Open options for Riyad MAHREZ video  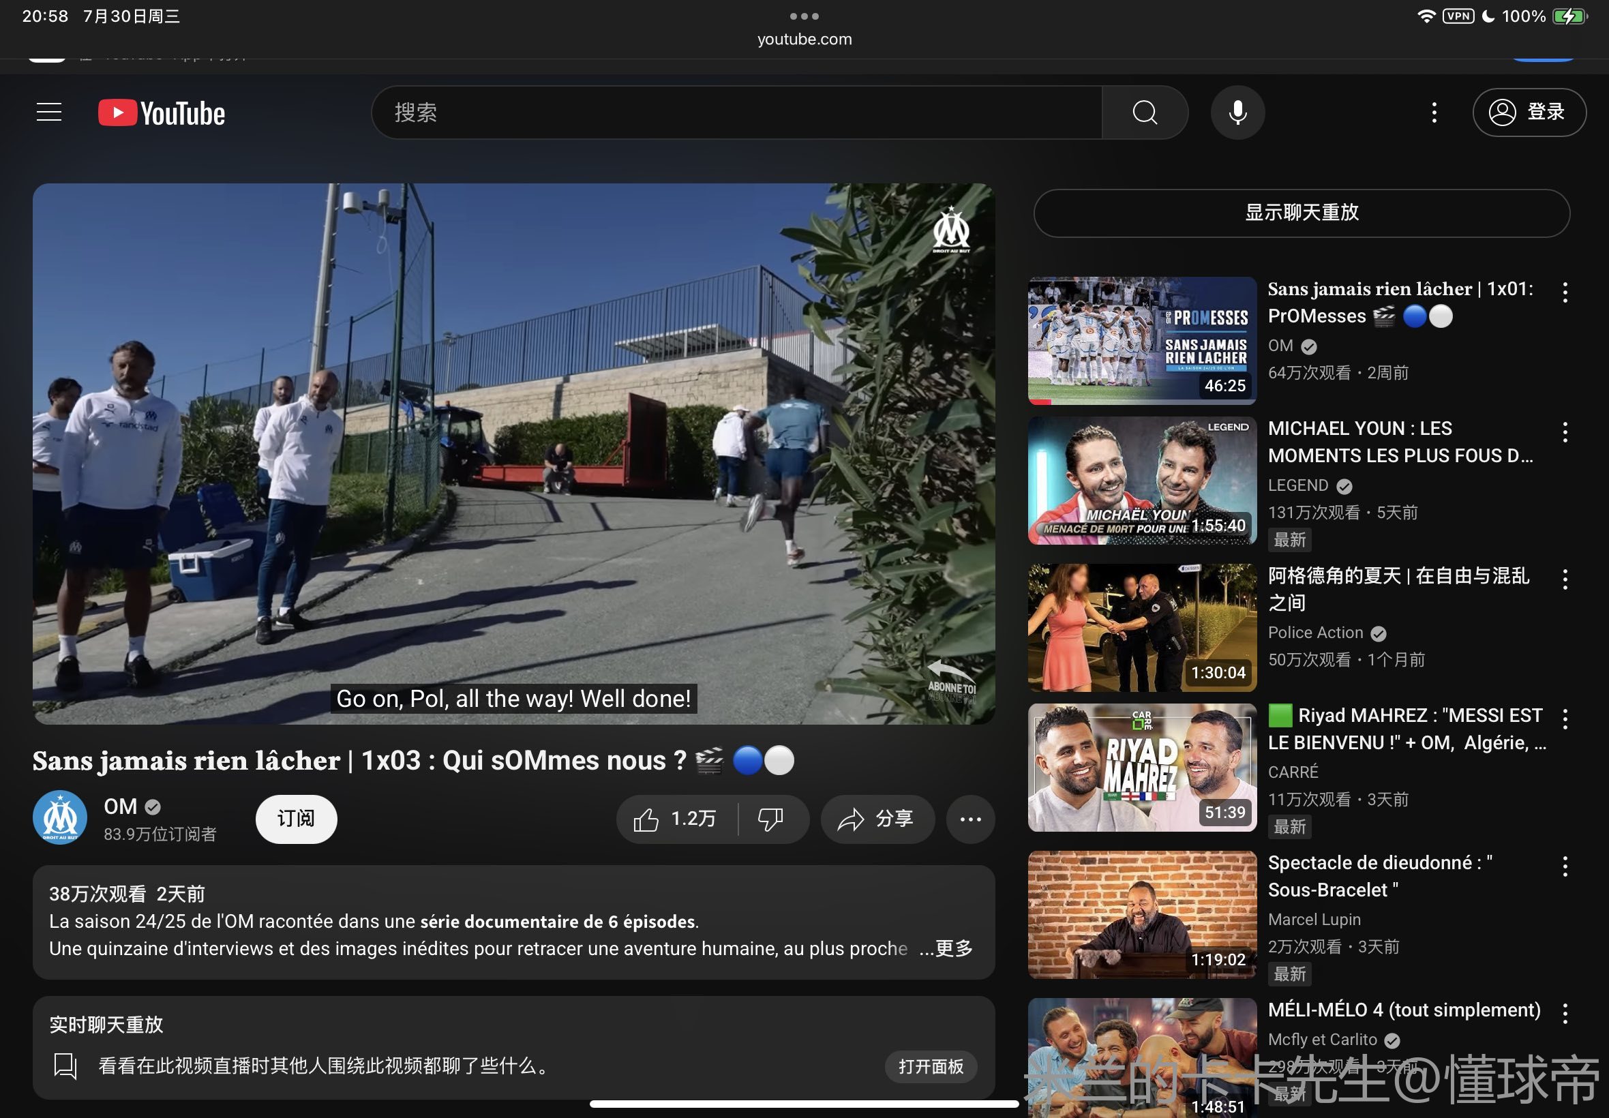(x=1565, y=718)
